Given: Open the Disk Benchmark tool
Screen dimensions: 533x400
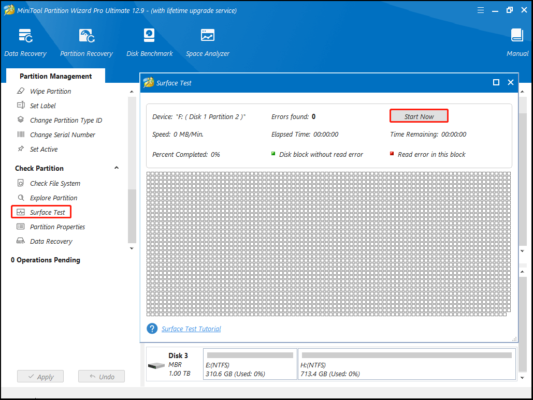Looking at the screenshot, I should 149,41.
